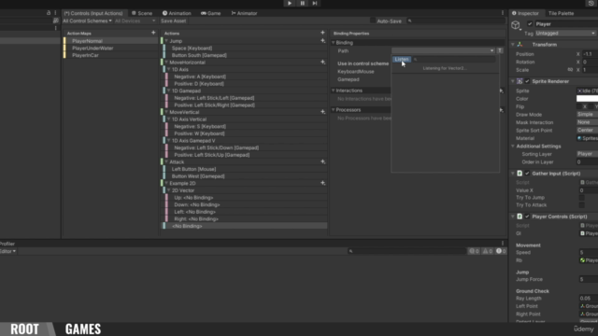598x336 pixels.
Task: Click the console search field
Action: pyautogui.click(x=406, y=251)
